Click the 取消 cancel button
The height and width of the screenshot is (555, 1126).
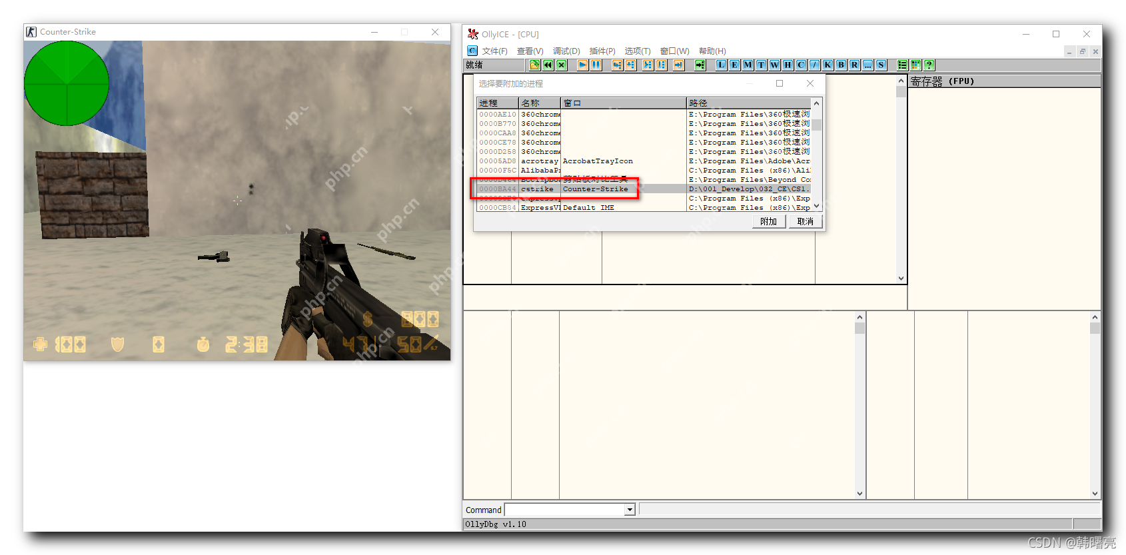805,221
